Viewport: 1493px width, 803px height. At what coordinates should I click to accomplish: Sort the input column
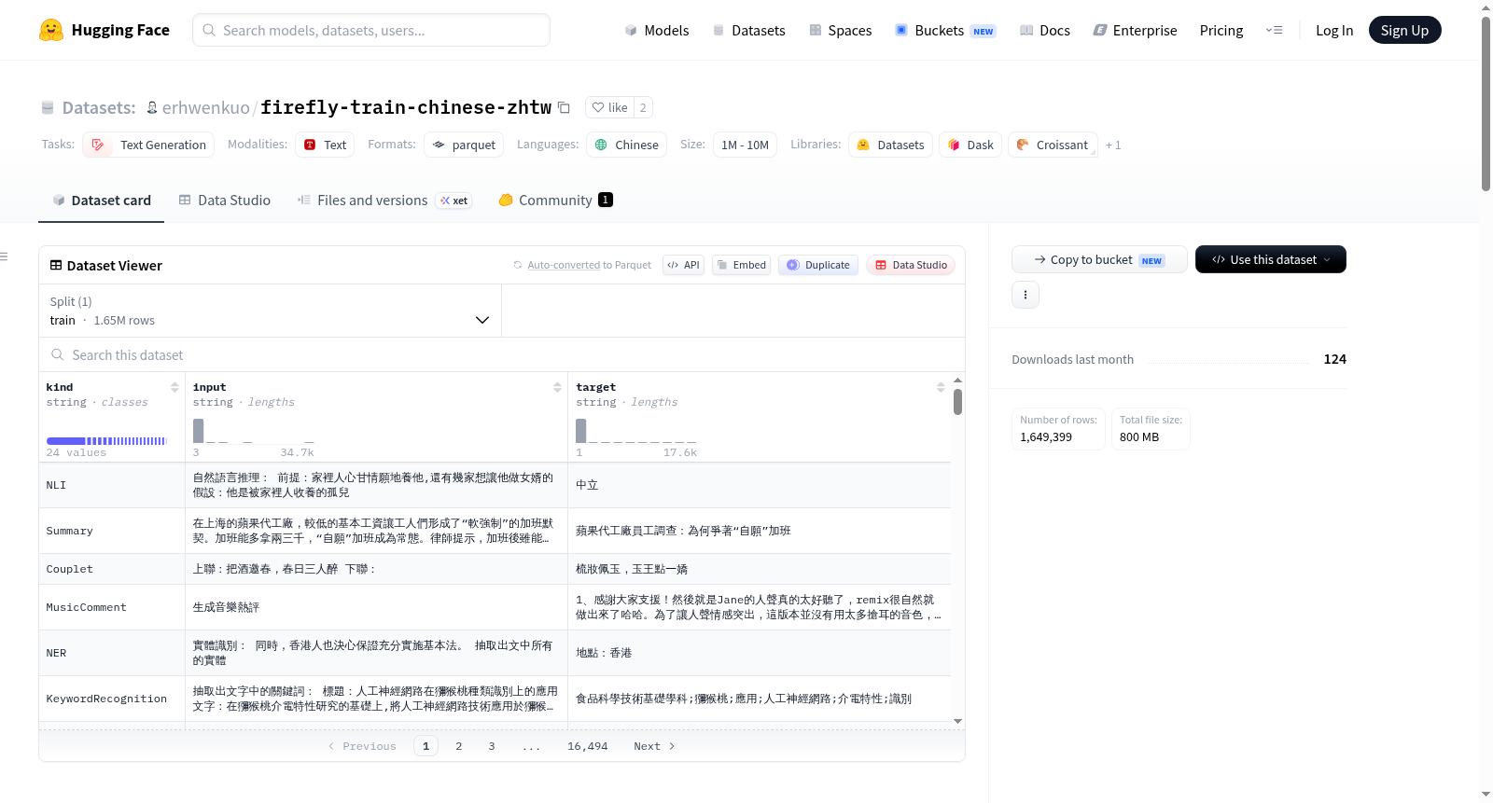coord(557,387)
